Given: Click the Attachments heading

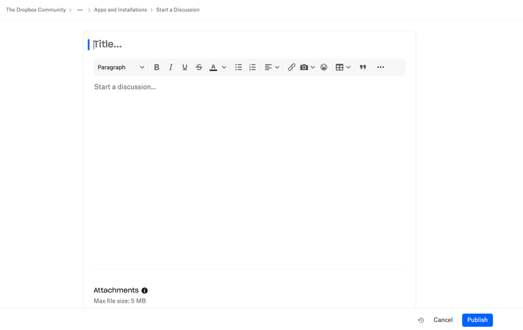Looking at the screenshot, I should pos(116,290).
